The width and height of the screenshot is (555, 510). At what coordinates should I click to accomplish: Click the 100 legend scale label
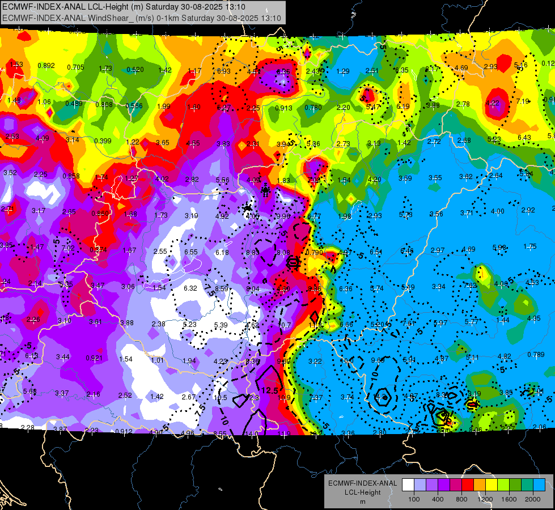pyautogui.click(x=414, y=499)
